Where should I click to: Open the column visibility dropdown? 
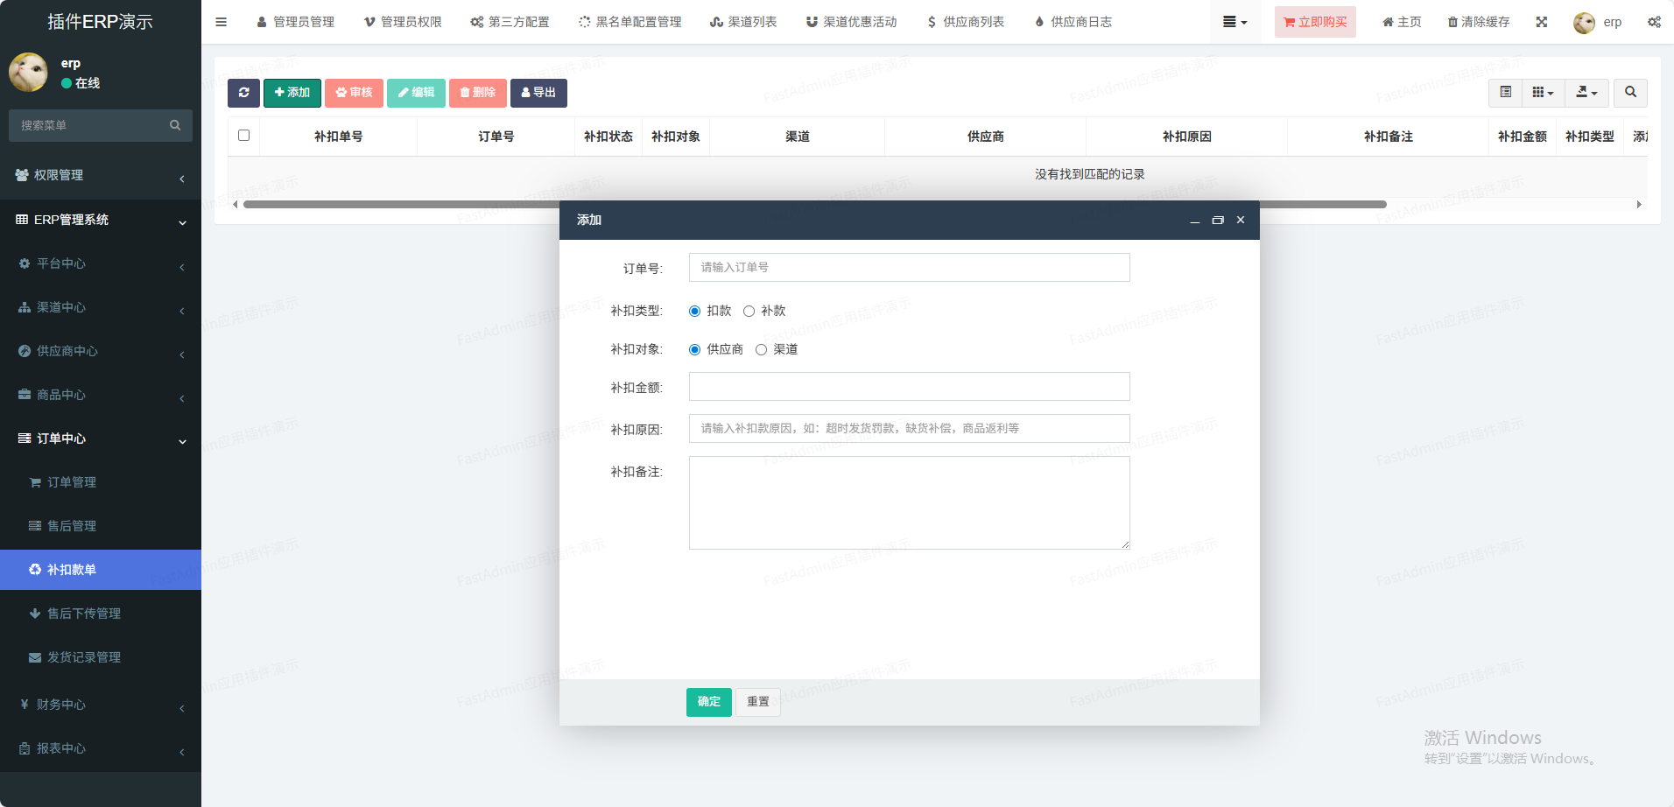click(1543, 92)
